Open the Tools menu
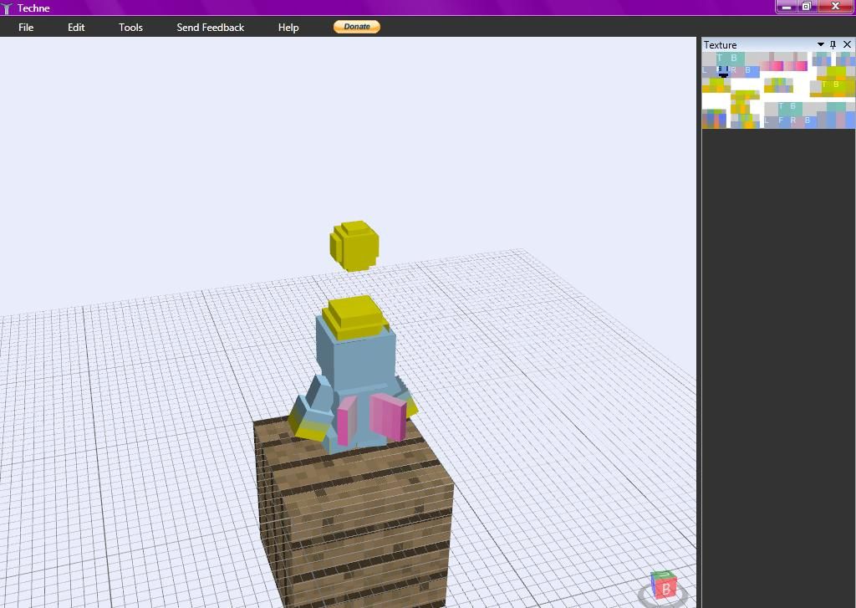Viewport: 856px width, 608px height. point(130,28)
